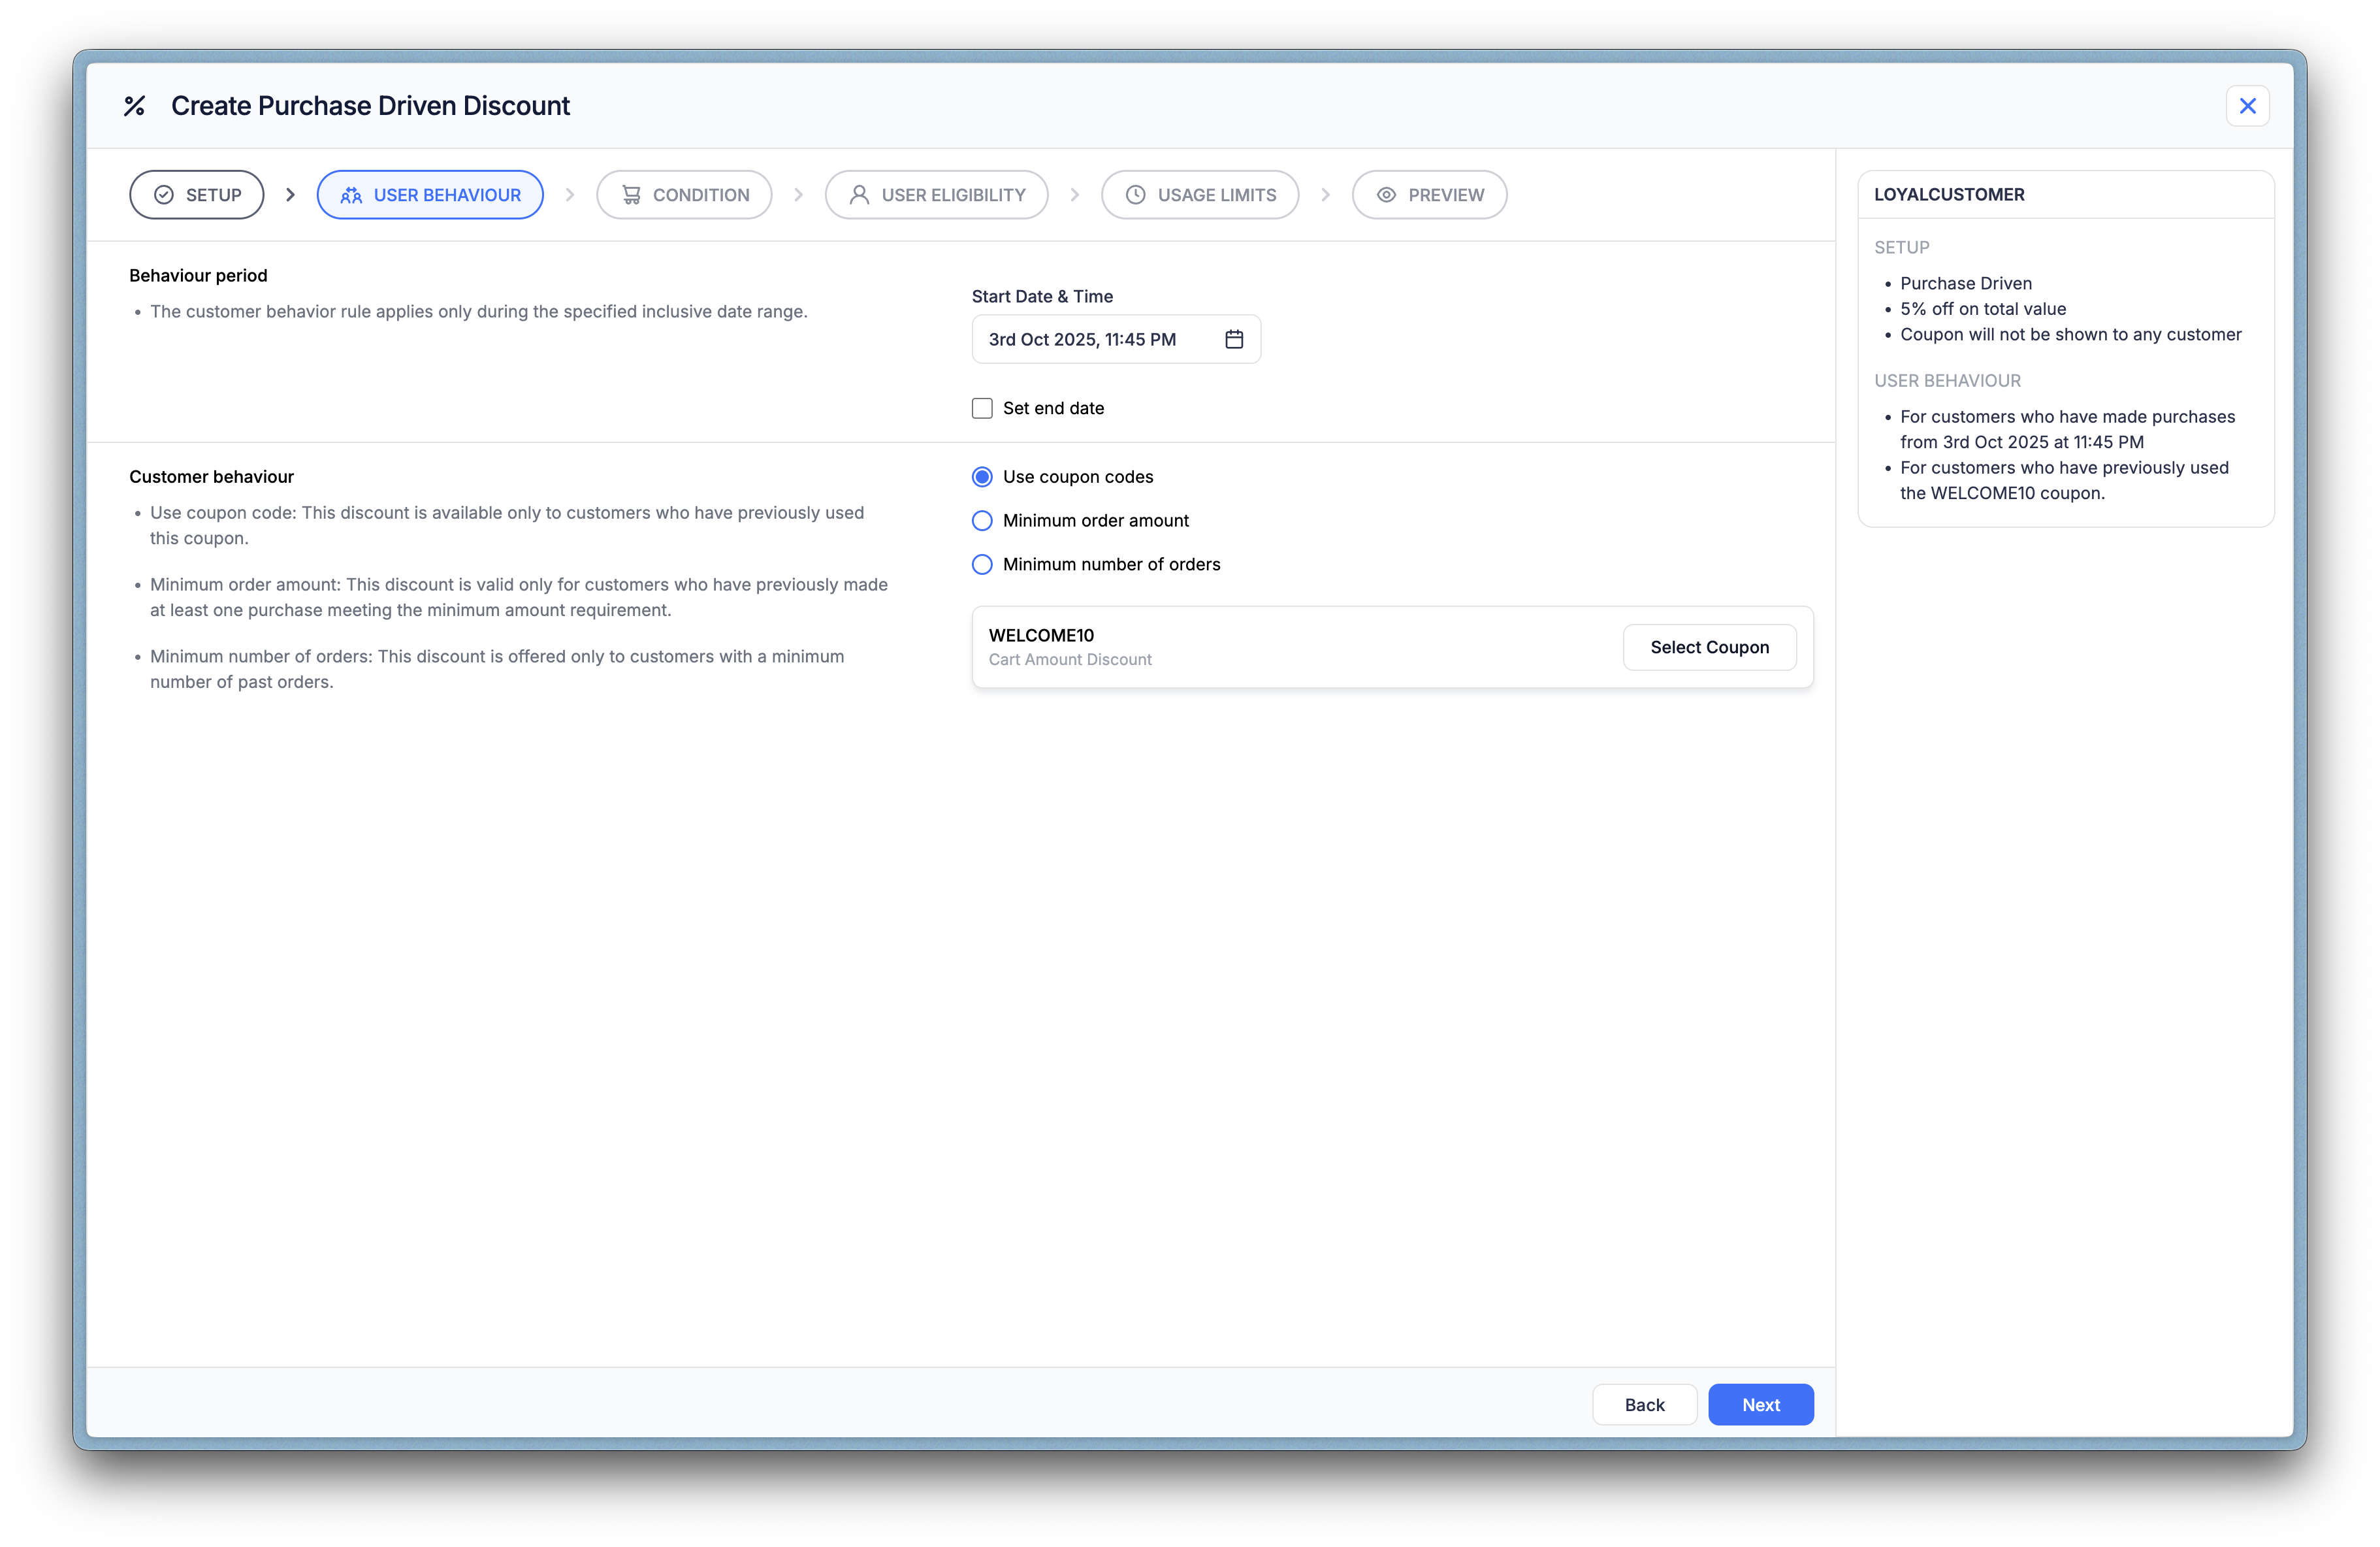Click the blue Next button
Viewport: 2380px width, 1547px height.
point(1760,1405)
